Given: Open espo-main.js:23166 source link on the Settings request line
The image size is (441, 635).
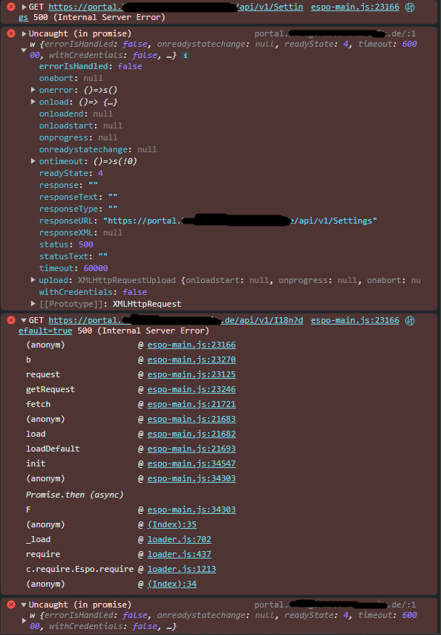Looking at the screenshot, I should [x=355, y=7].
